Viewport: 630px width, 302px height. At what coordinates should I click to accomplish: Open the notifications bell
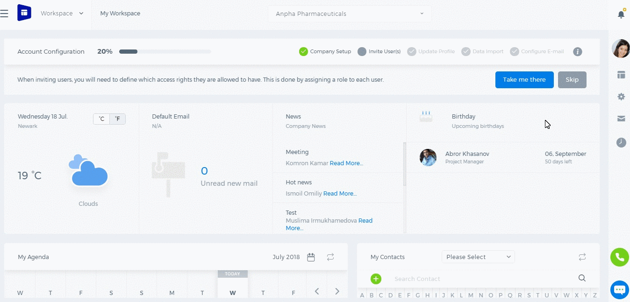pyautogui.click(x=621, y=14)
